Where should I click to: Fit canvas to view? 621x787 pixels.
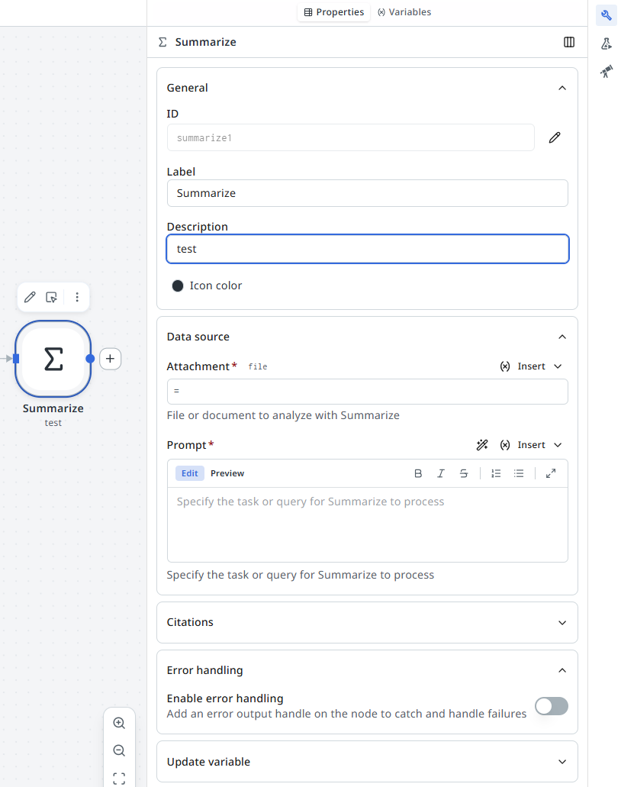[119, 779]
